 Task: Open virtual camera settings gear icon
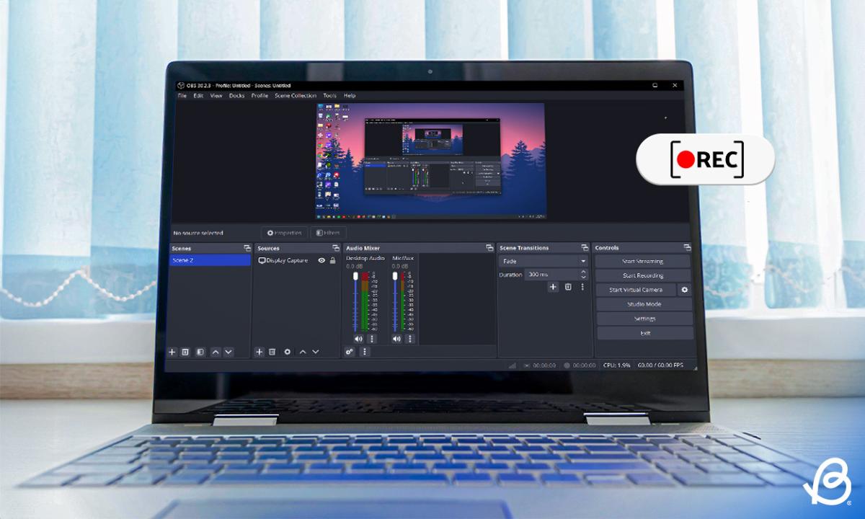tap(684, 290)
